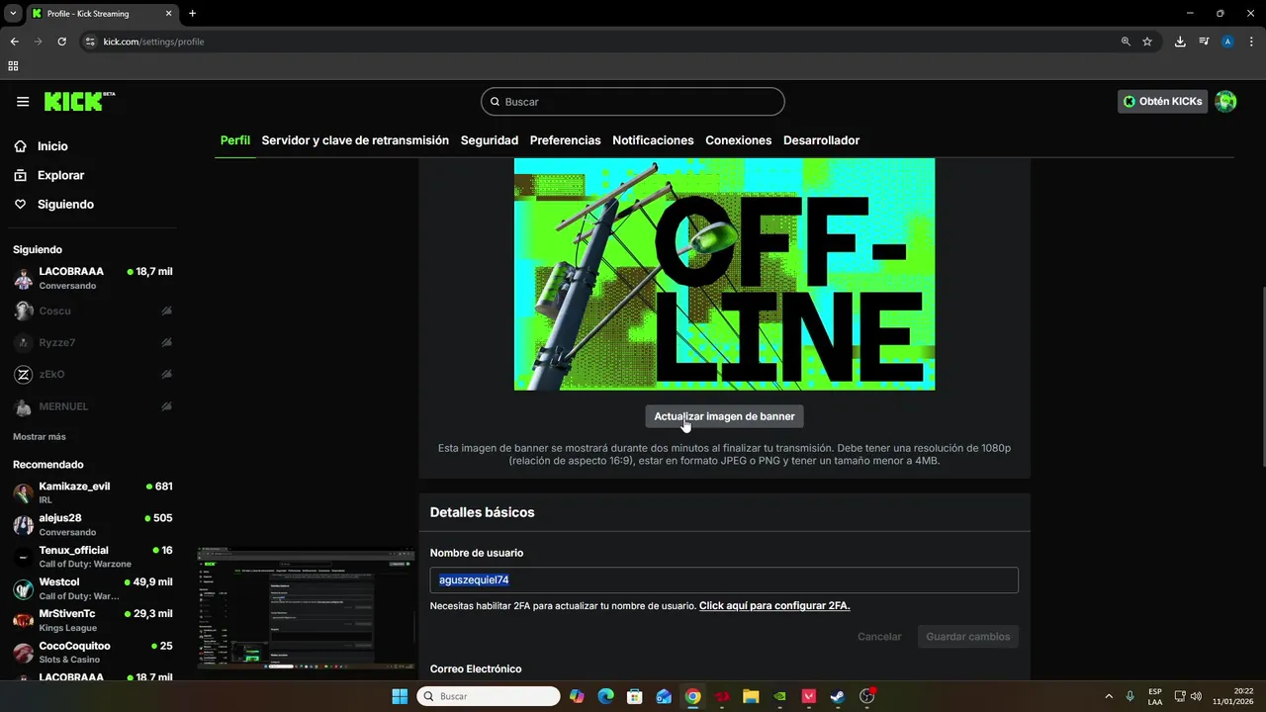Open alejus28 recommended channel

point(93,524)
